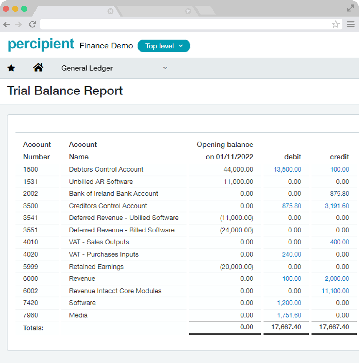
Task: Go to the Home icon
Action: point(38,68)
